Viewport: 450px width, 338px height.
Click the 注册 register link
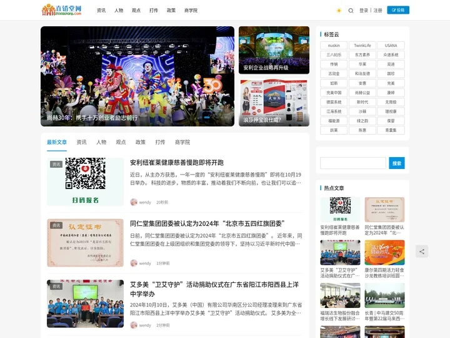tap(377, 11)
